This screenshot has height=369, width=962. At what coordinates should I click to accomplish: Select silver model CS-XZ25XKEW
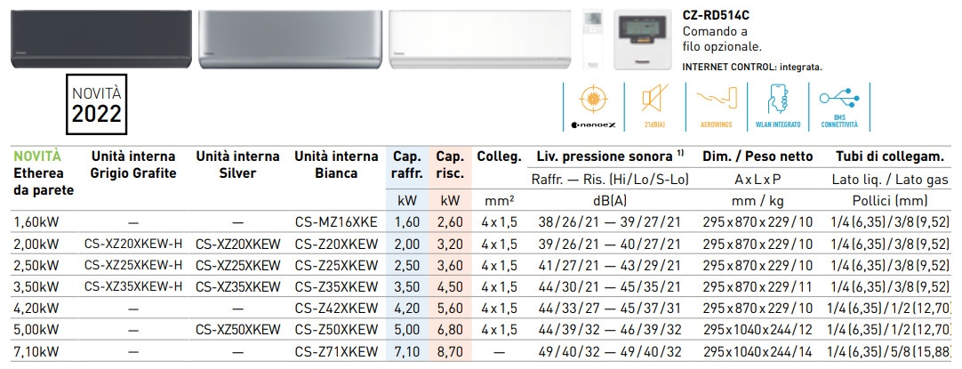238,265
